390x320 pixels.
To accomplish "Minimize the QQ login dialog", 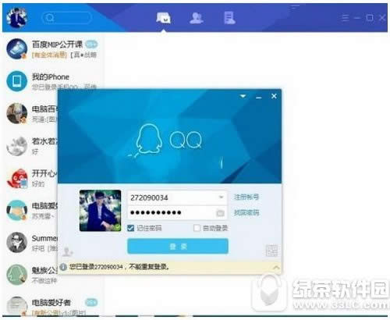I will click(258, 98).
